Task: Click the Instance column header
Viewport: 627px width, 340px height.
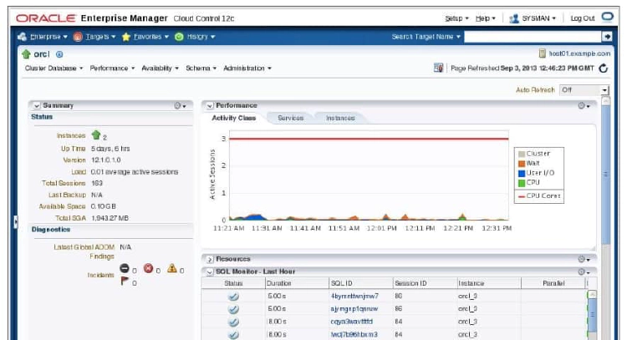Action: [489, 283]
